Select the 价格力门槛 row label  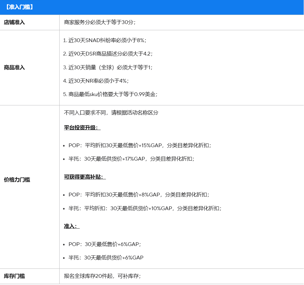[x=17, y=180]
